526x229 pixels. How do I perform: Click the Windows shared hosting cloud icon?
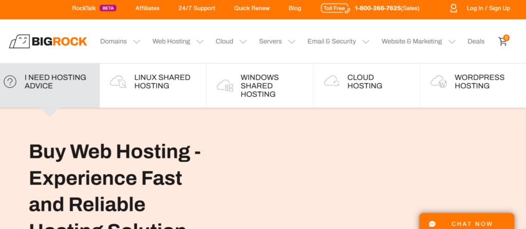225,86
